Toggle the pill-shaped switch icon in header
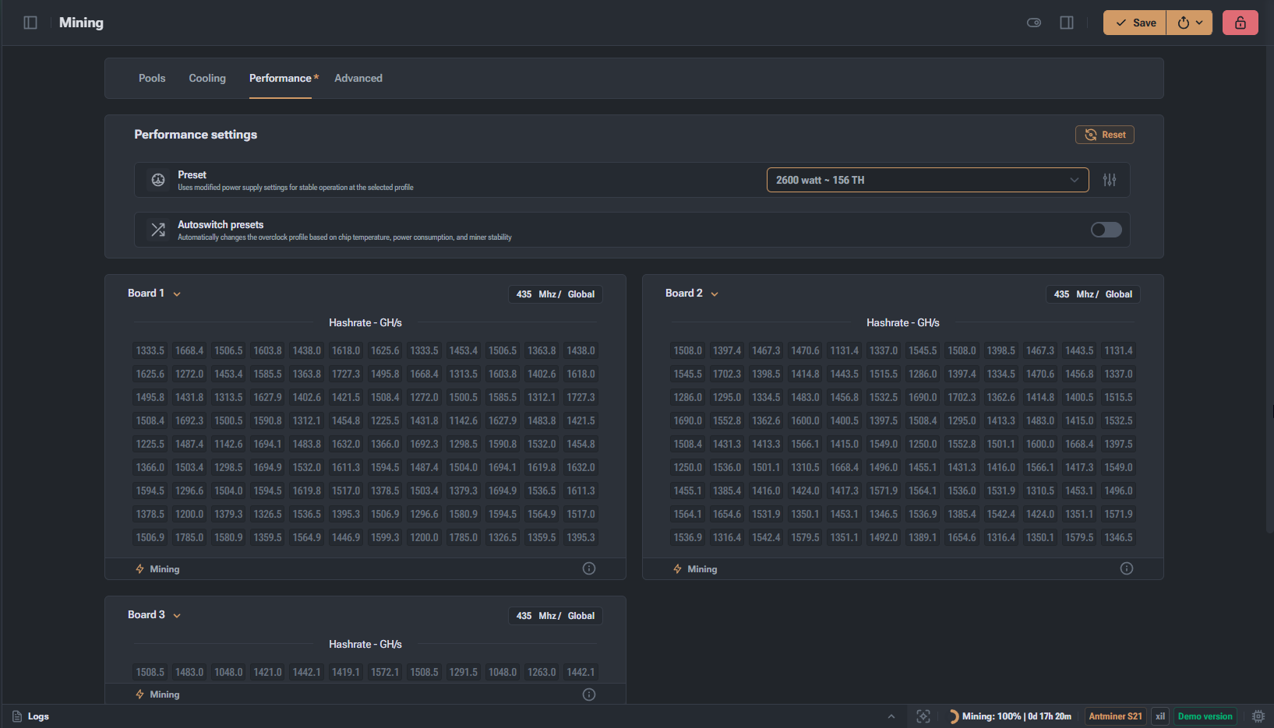Image resolution: width=1274 pixels, height=728 pixels. [x=1034, y=23]
